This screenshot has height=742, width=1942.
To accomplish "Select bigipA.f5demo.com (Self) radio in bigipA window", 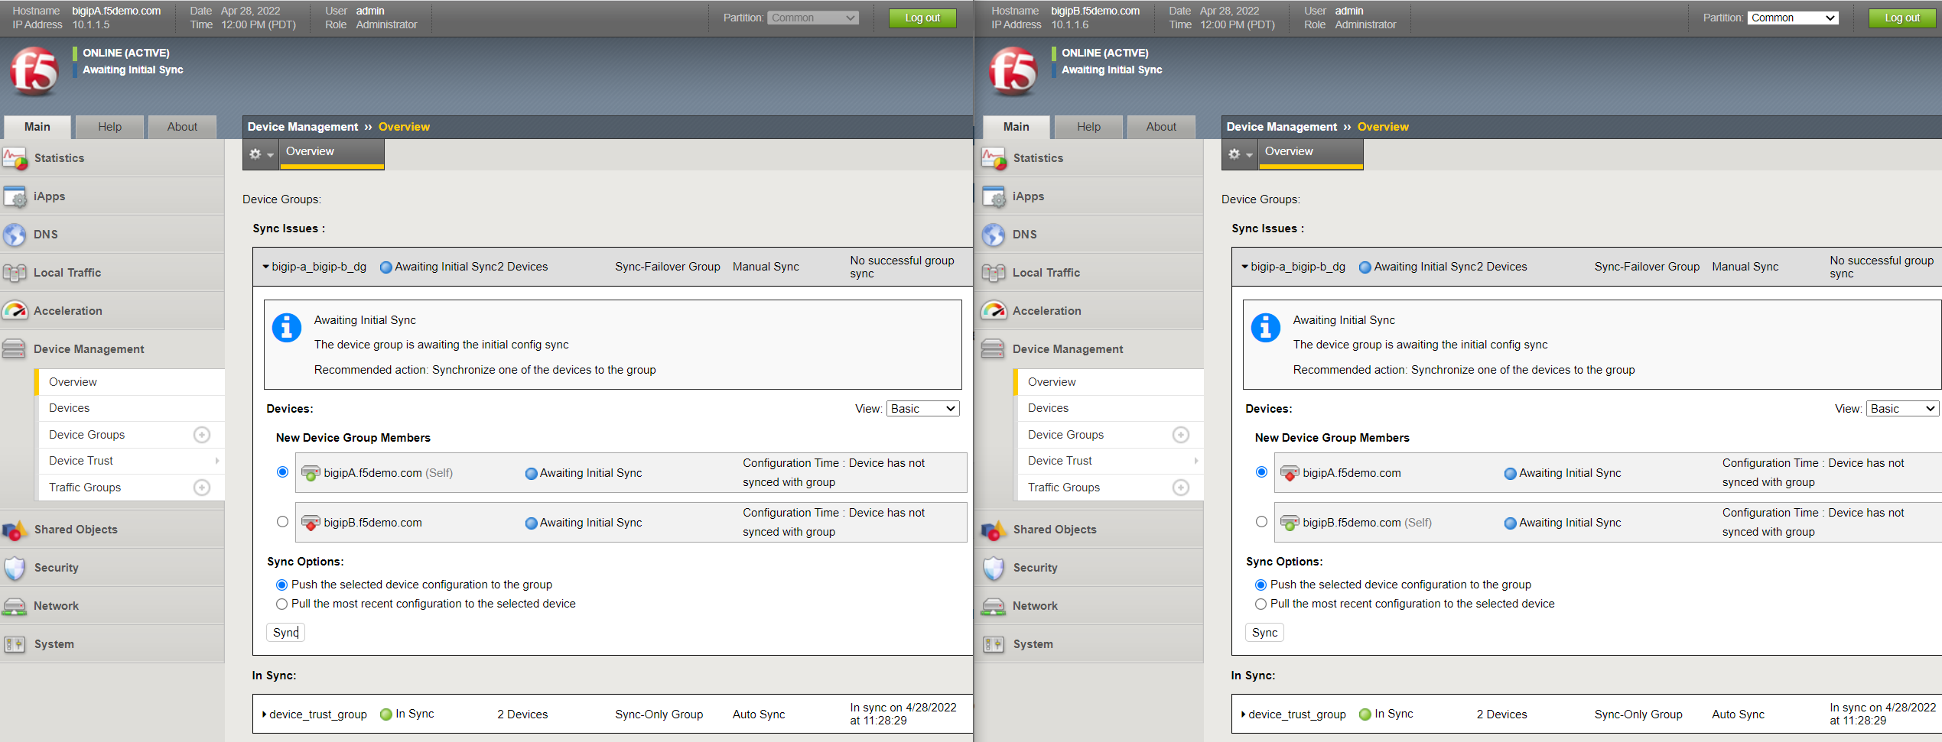I will (282, 472).
